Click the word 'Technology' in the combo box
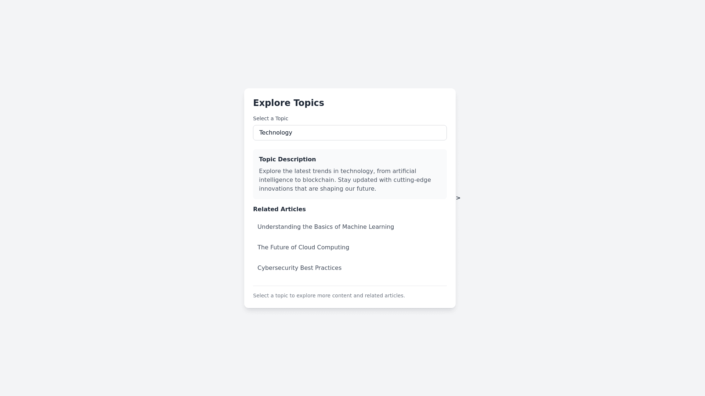 tap(275, 133)
